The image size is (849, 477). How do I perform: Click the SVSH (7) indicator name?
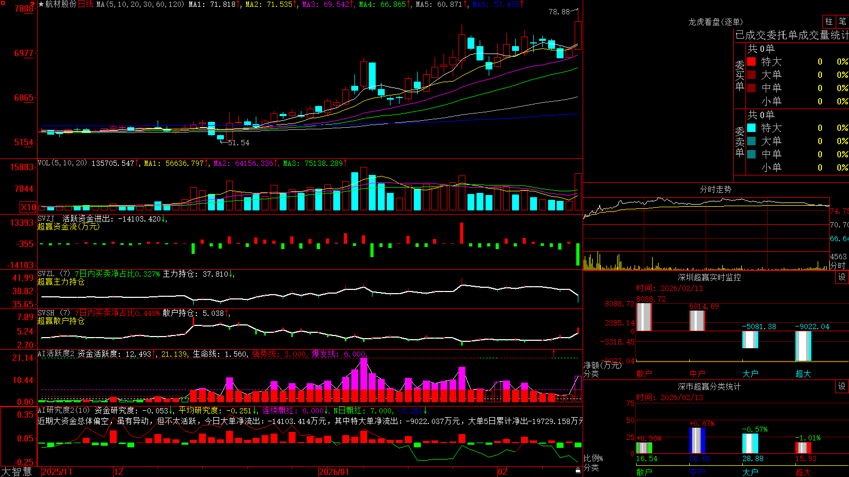coord(54,313)
